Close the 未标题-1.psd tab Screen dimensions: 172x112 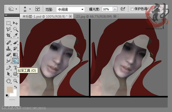(x=70, y=17)
